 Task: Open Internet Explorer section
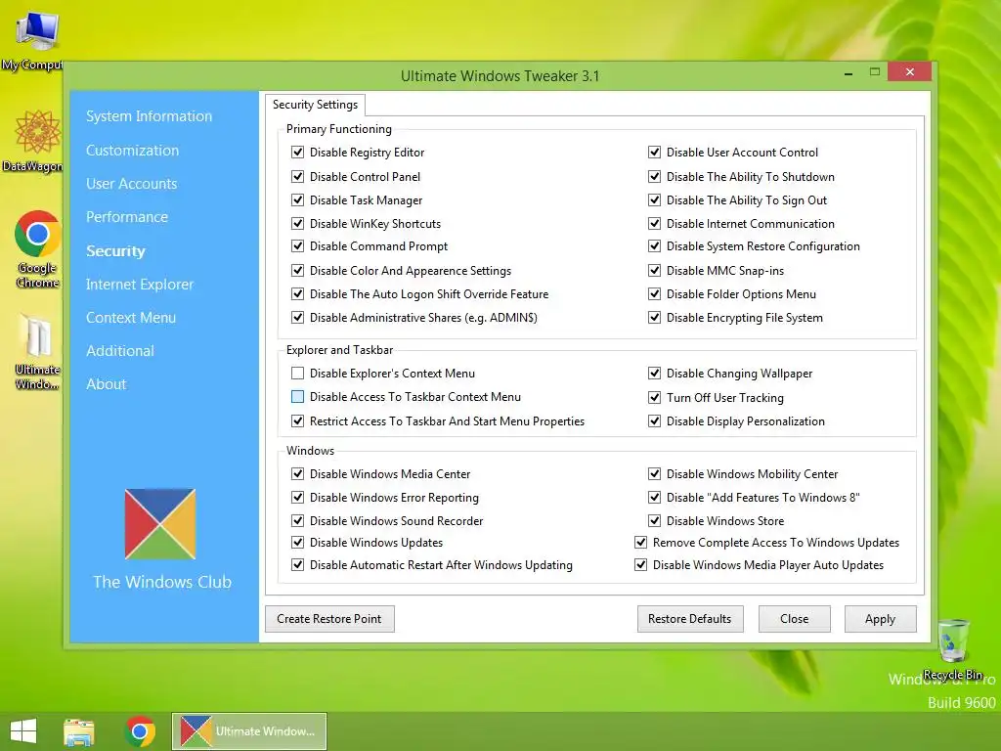pyautogui.click(x=139, y=285)
